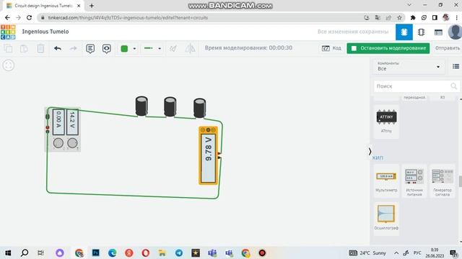Open browser extensions puzzle icon
The height and width of the screenshot is (259, 462).
click(413, 17)
